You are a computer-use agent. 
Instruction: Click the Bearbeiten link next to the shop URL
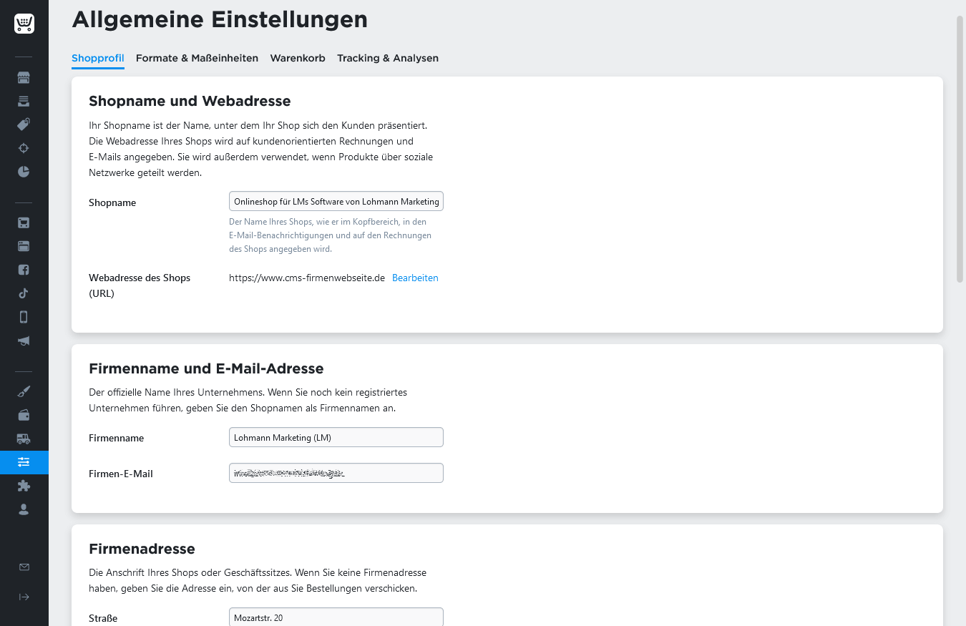point(415,278)
